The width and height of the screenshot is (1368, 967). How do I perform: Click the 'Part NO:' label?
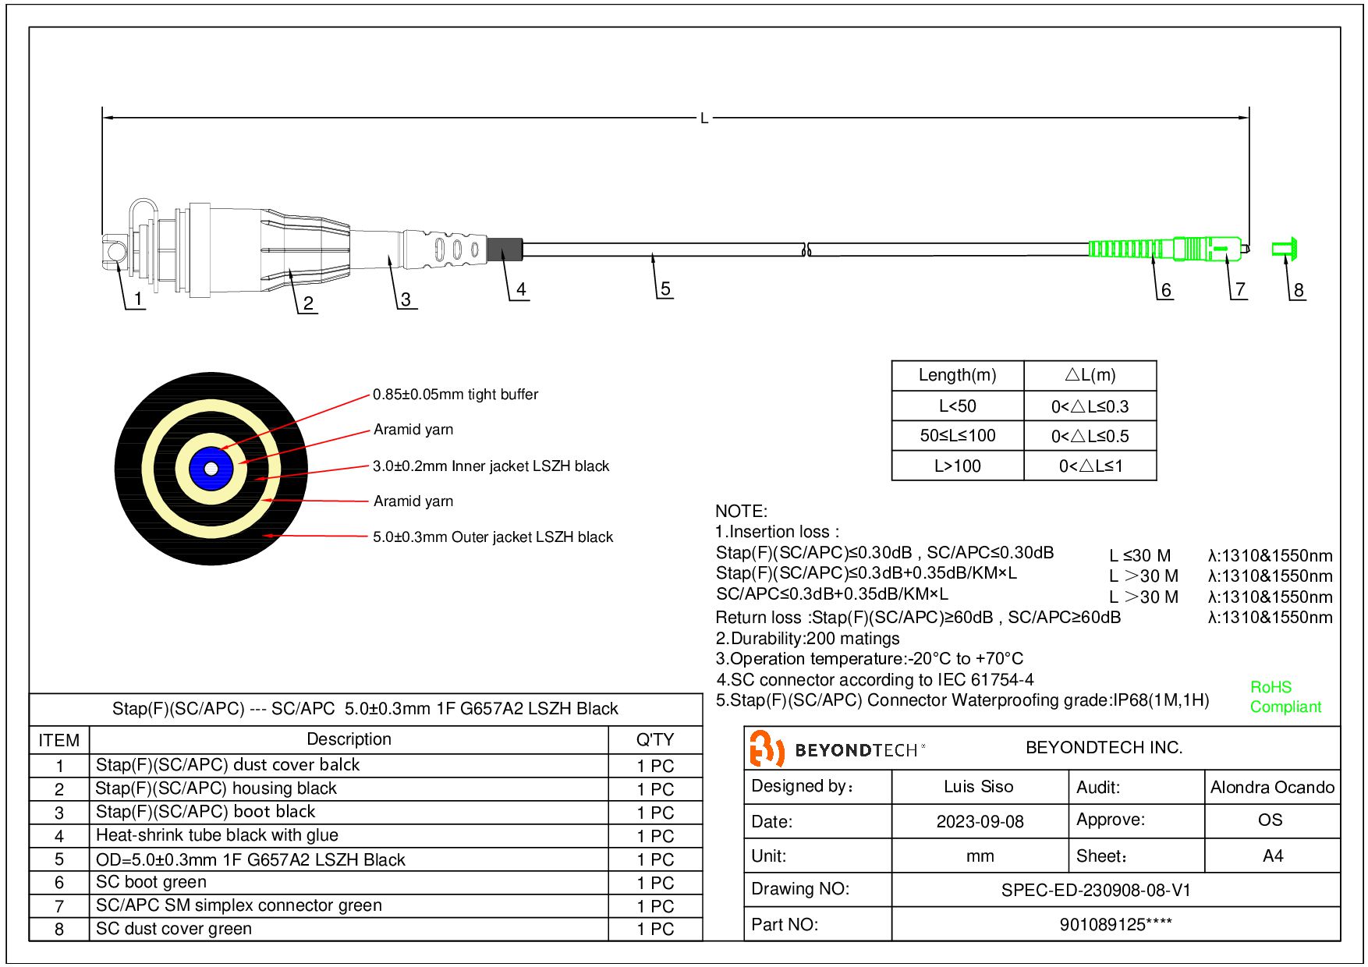tap(785, 925)
